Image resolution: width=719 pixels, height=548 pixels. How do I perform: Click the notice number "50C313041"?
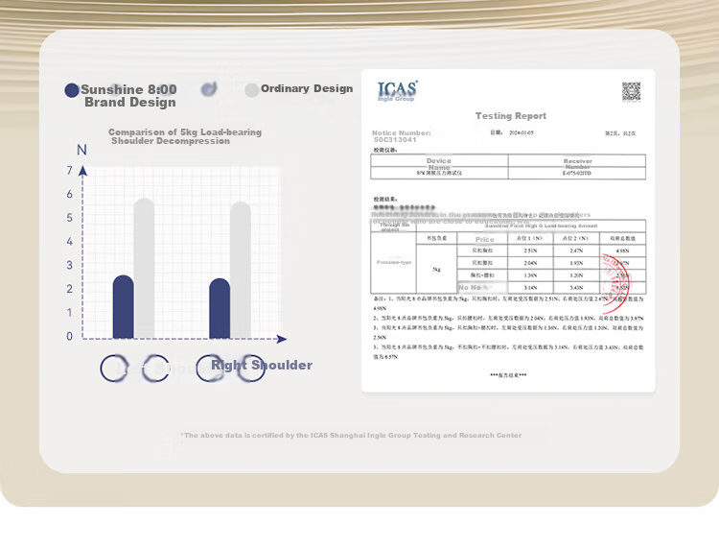click(395, 139)
